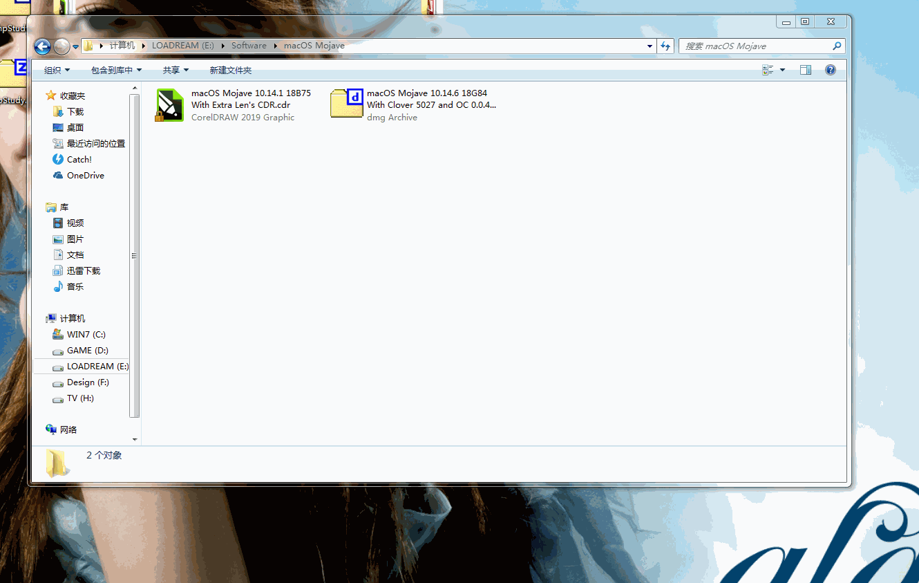
Task: Open the Help question mark icon
Action: 831,70
